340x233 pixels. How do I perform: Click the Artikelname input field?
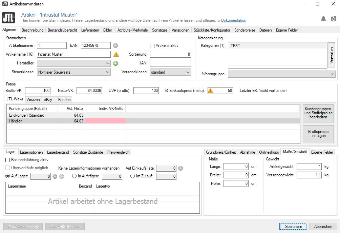(x=74, y=54)
